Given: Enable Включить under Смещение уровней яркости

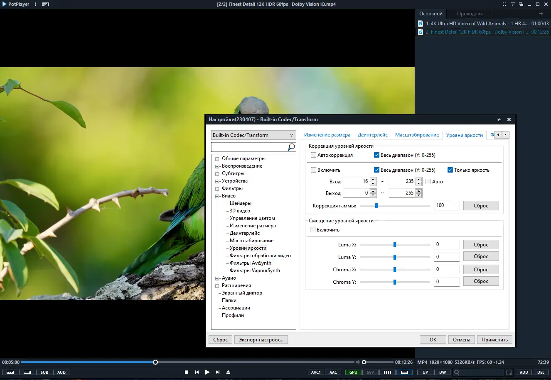Looking at the screenshot, I should 312,229.
